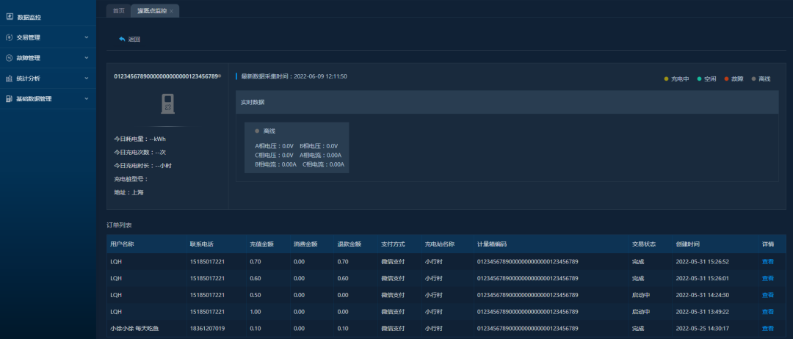Click the 充电桩型号 line

(x=131, y=179)
